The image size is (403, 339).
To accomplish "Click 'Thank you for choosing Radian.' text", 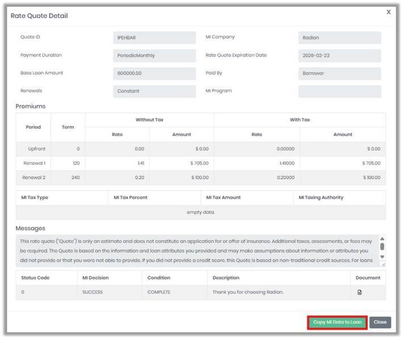I will pos(248,292).
